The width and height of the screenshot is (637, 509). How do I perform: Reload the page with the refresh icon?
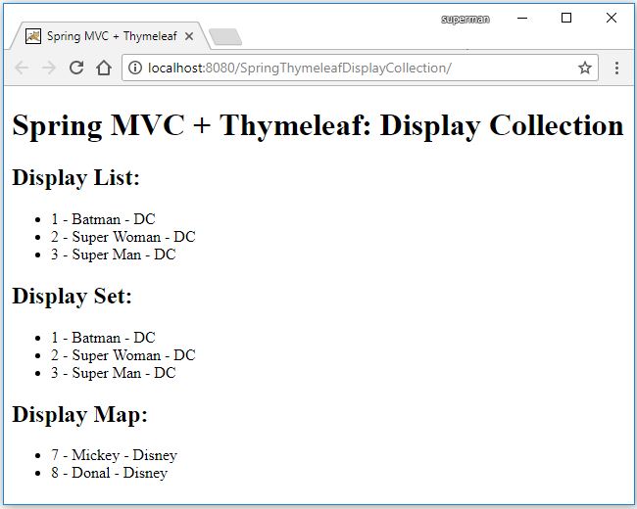pos(76,68)
